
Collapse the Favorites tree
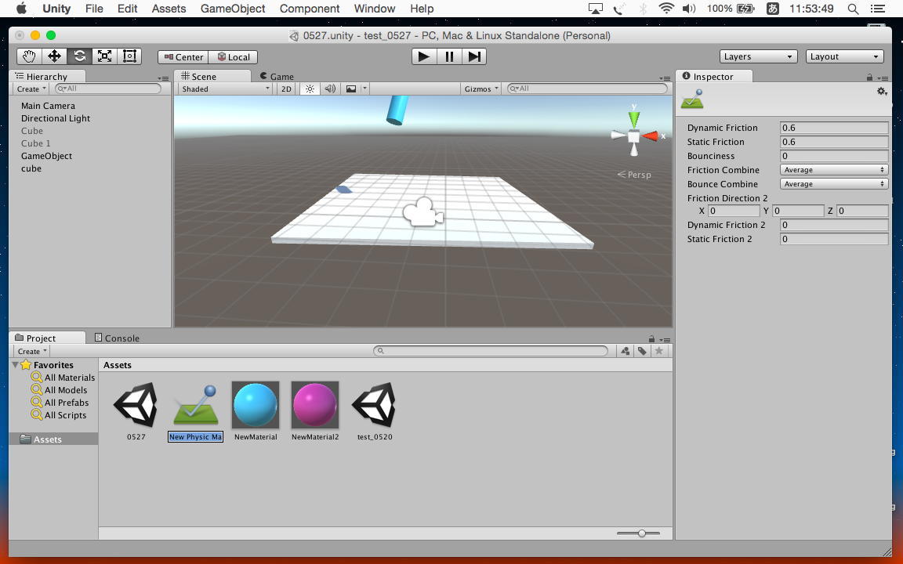tap(15, 365)
